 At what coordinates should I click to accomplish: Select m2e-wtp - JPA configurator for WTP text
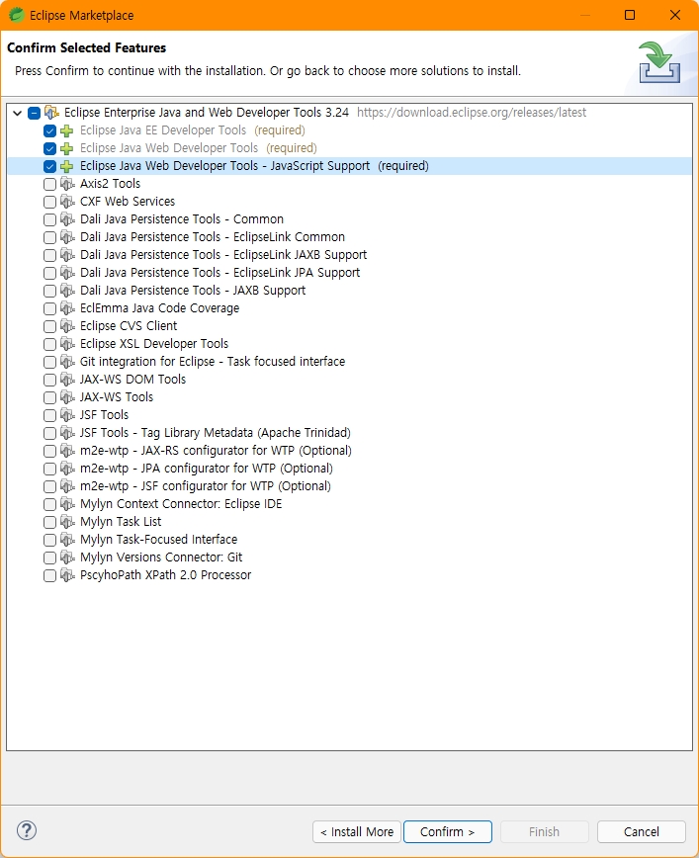point(207,469)
